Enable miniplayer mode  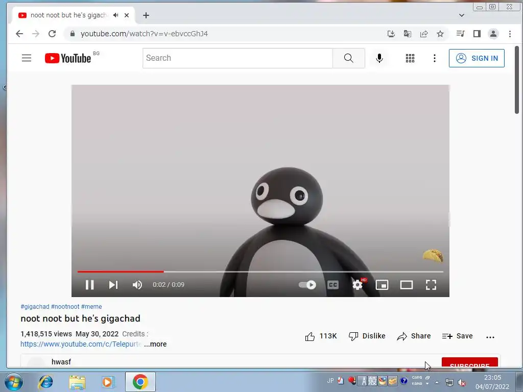click(x=382, y=285)
